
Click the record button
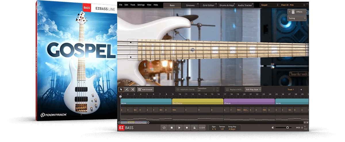187,128
